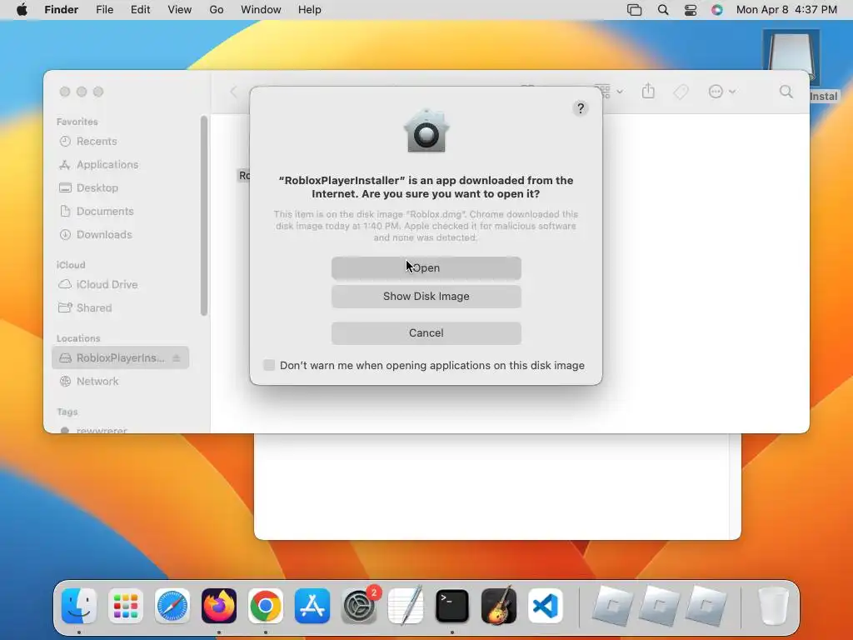Click the date and time clock
853x640 pixels.
(786, 10)
